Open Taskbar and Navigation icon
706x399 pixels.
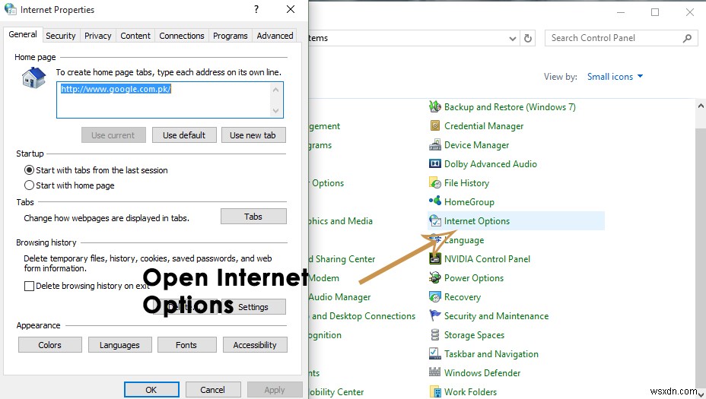[x=435, y=353]
